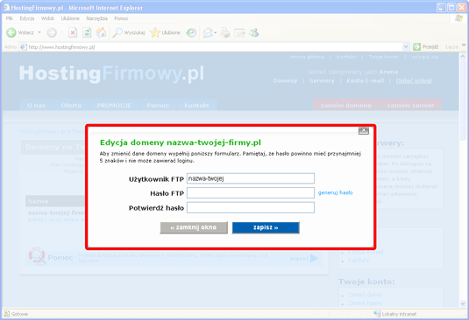This screenshot has height=320, width=469.
Task: Open the Pomoc menu in menu bar
Action: pyautogui.click(x=121, y=18)
